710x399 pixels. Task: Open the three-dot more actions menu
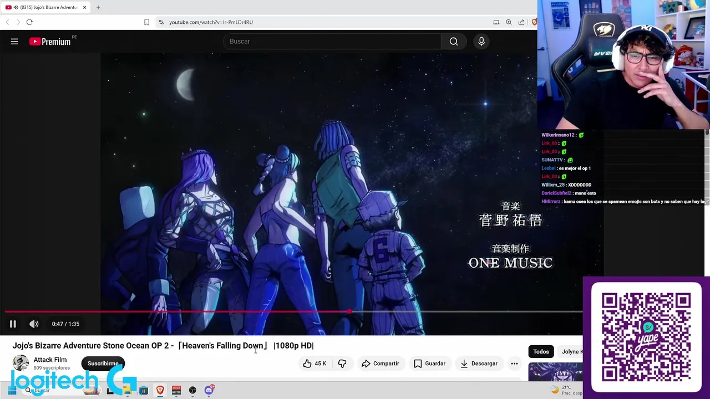click(x=514, y=364)
